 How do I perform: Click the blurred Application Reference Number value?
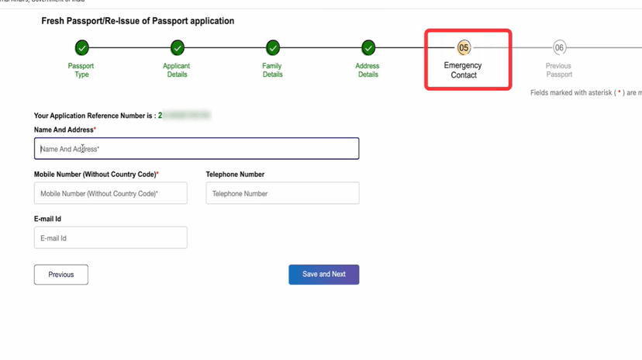(185, 116)
